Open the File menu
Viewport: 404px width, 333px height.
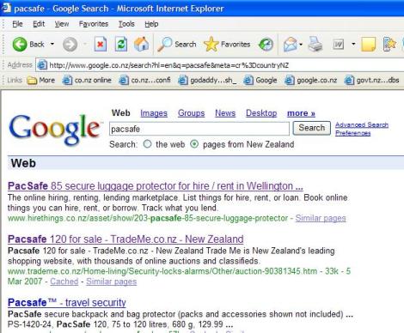(17, 24)
